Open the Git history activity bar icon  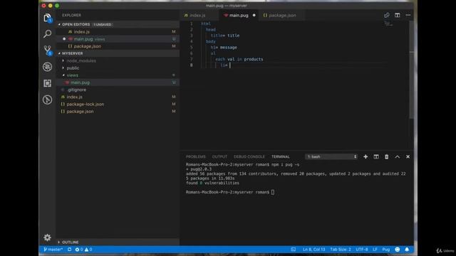click(x=48, y=100)
